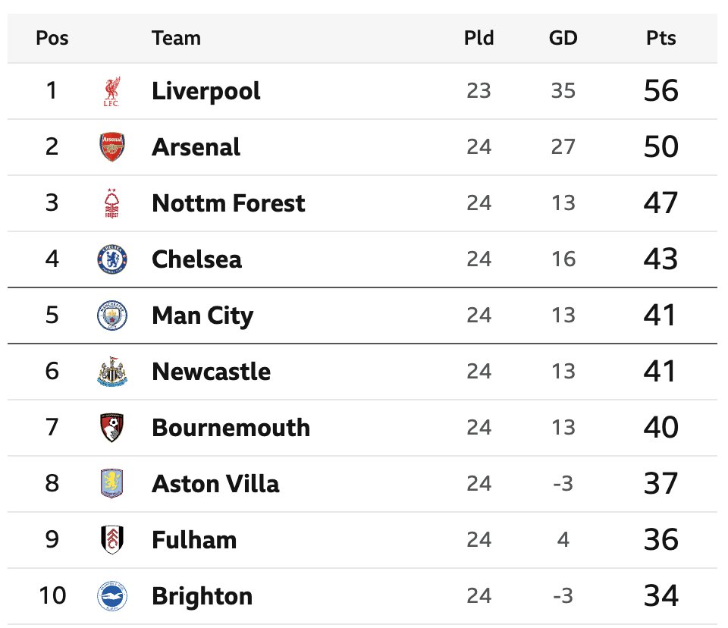Screen dimensions: 728x628
Task: Open the Liverpool team link
Action: pos(206,91)
